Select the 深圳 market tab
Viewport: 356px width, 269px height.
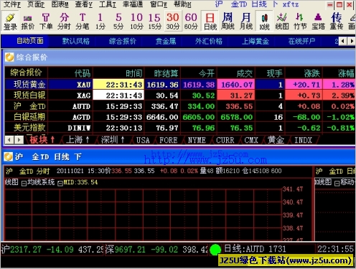[x=113, y=140]
